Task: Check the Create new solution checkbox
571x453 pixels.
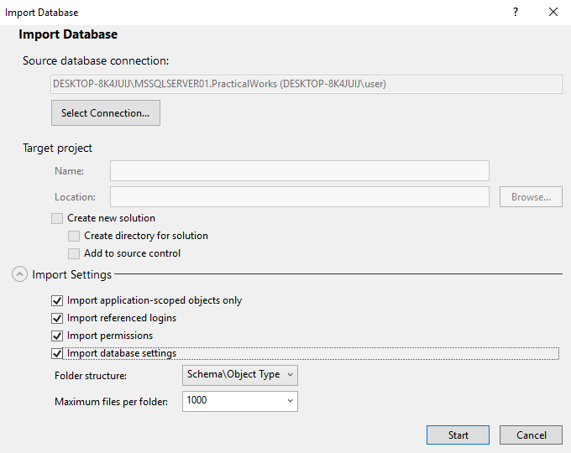Action: [x=57, y=218]
